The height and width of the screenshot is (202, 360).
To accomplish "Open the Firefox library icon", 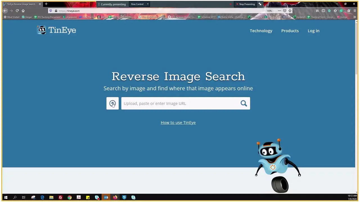I will tap(318, 11).
